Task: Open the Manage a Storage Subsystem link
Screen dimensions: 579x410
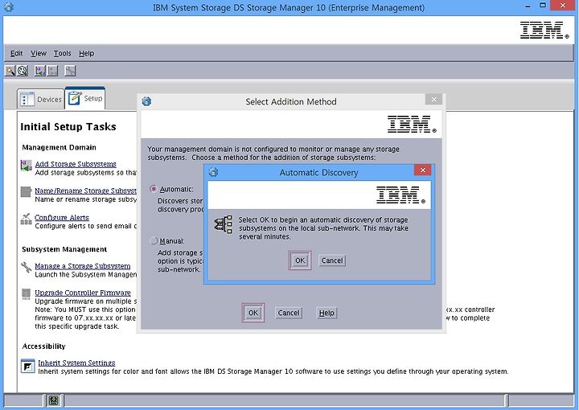Action: point(82,266)
